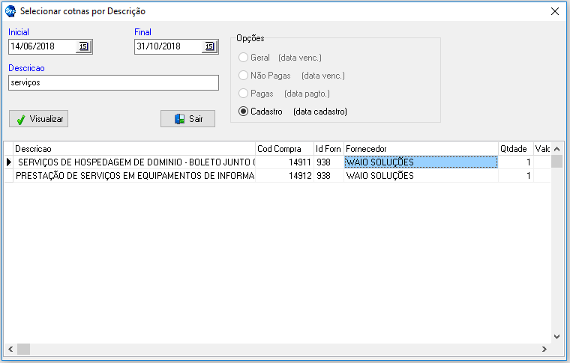
Task: Close the Selecionar contas window
Action: pos(555,11)
